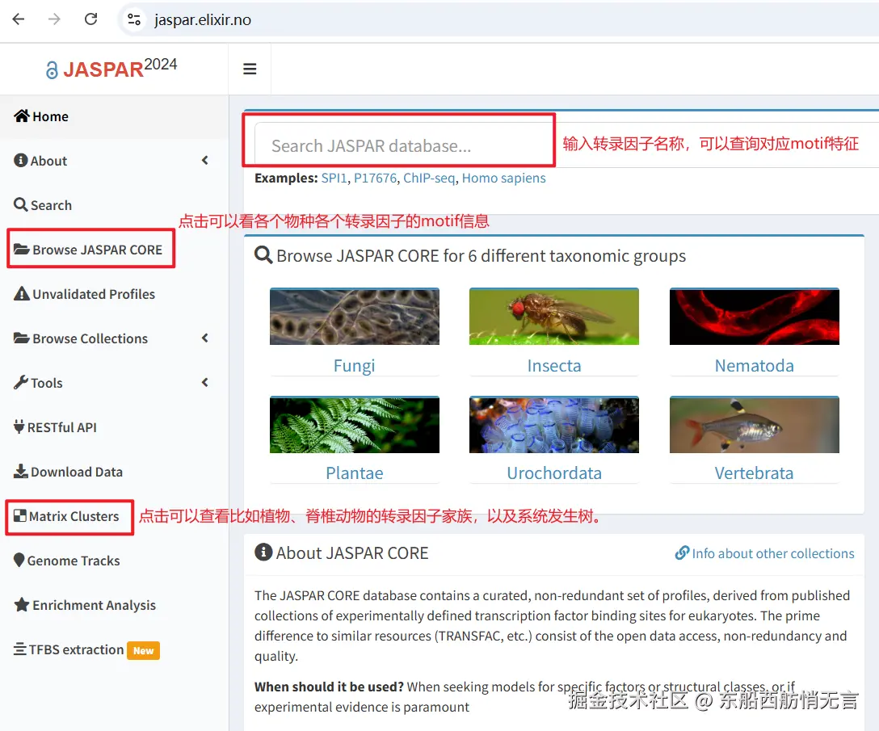Viewport: 879px width, 731px height.
Task: Open the TFBS extraction menu item
Action: [x=115, y=649]
